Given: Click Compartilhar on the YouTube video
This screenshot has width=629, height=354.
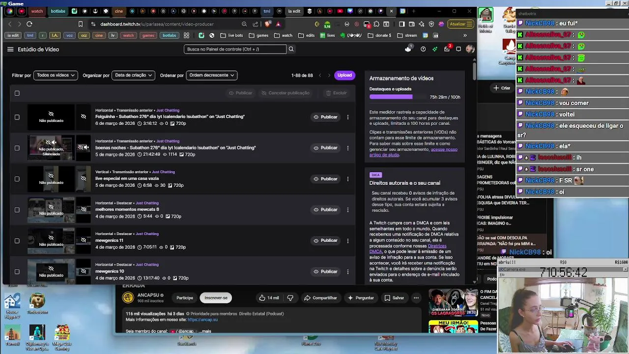Looking at the screenshot, I should [x=320, y=298].
